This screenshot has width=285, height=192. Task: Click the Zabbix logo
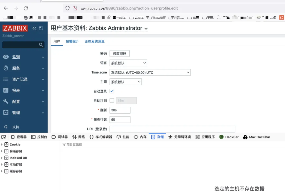(15, 28)
